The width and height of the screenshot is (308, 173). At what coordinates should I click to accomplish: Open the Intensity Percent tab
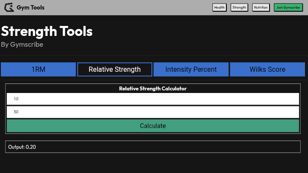tap(191, 69)
